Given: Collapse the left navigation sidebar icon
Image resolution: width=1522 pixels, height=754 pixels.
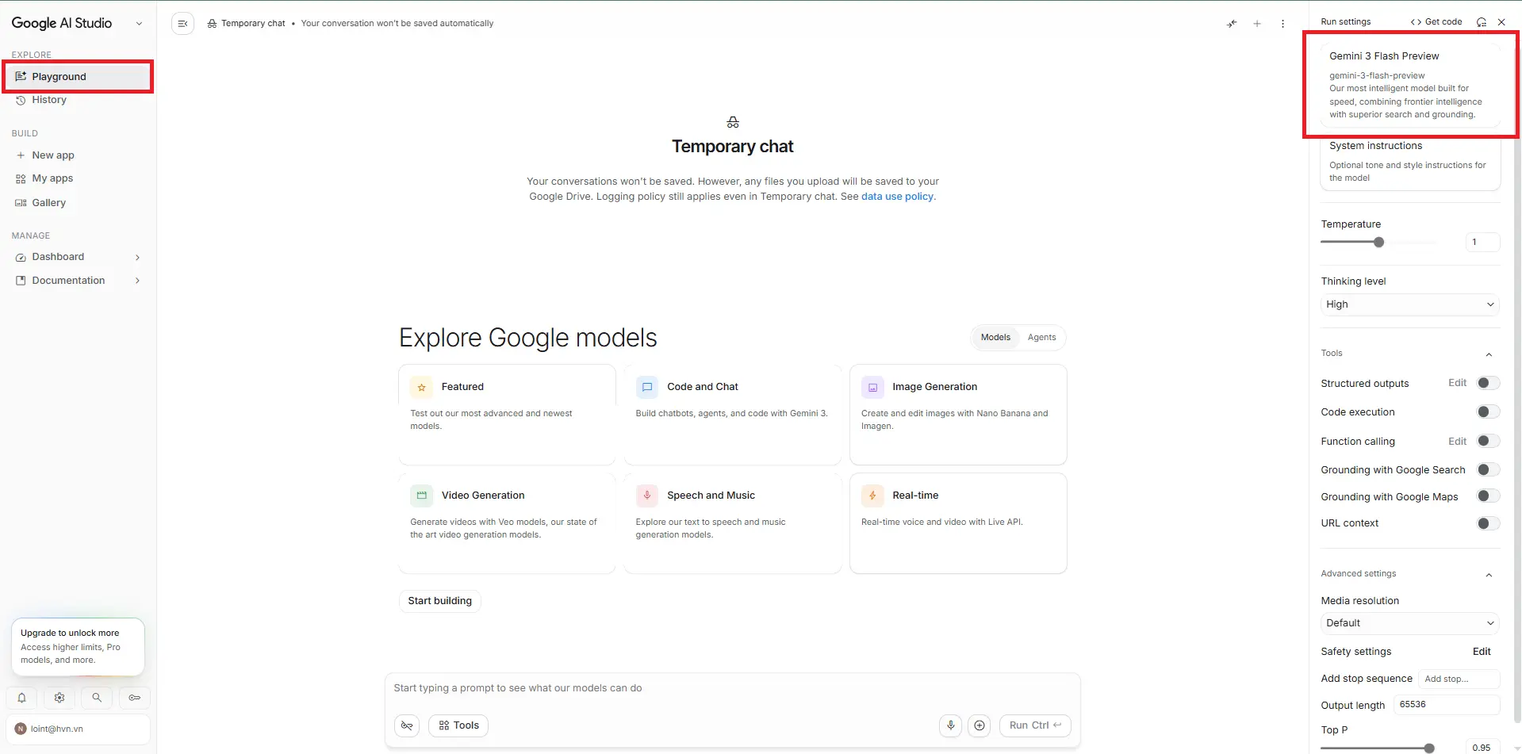Looking at the screenshot, I should click(182, 24).
